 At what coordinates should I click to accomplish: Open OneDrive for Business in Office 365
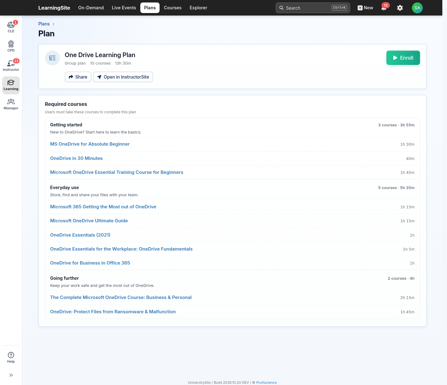pyautogui.click(x=90, y=263)
